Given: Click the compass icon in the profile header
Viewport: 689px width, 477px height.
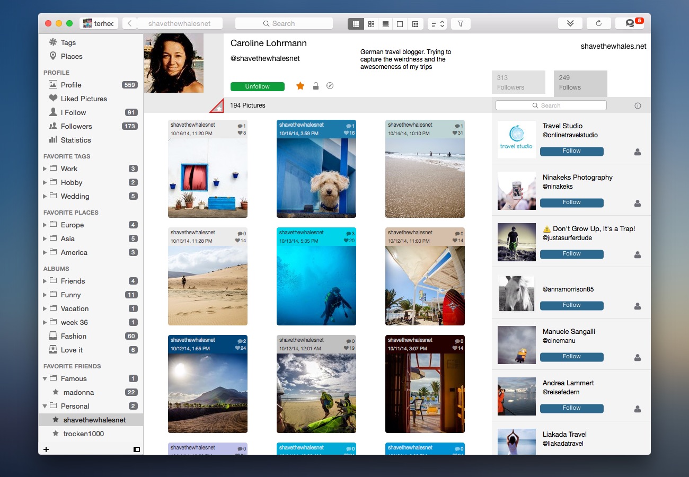Looking at the screenshot, I should coord(330,86).
